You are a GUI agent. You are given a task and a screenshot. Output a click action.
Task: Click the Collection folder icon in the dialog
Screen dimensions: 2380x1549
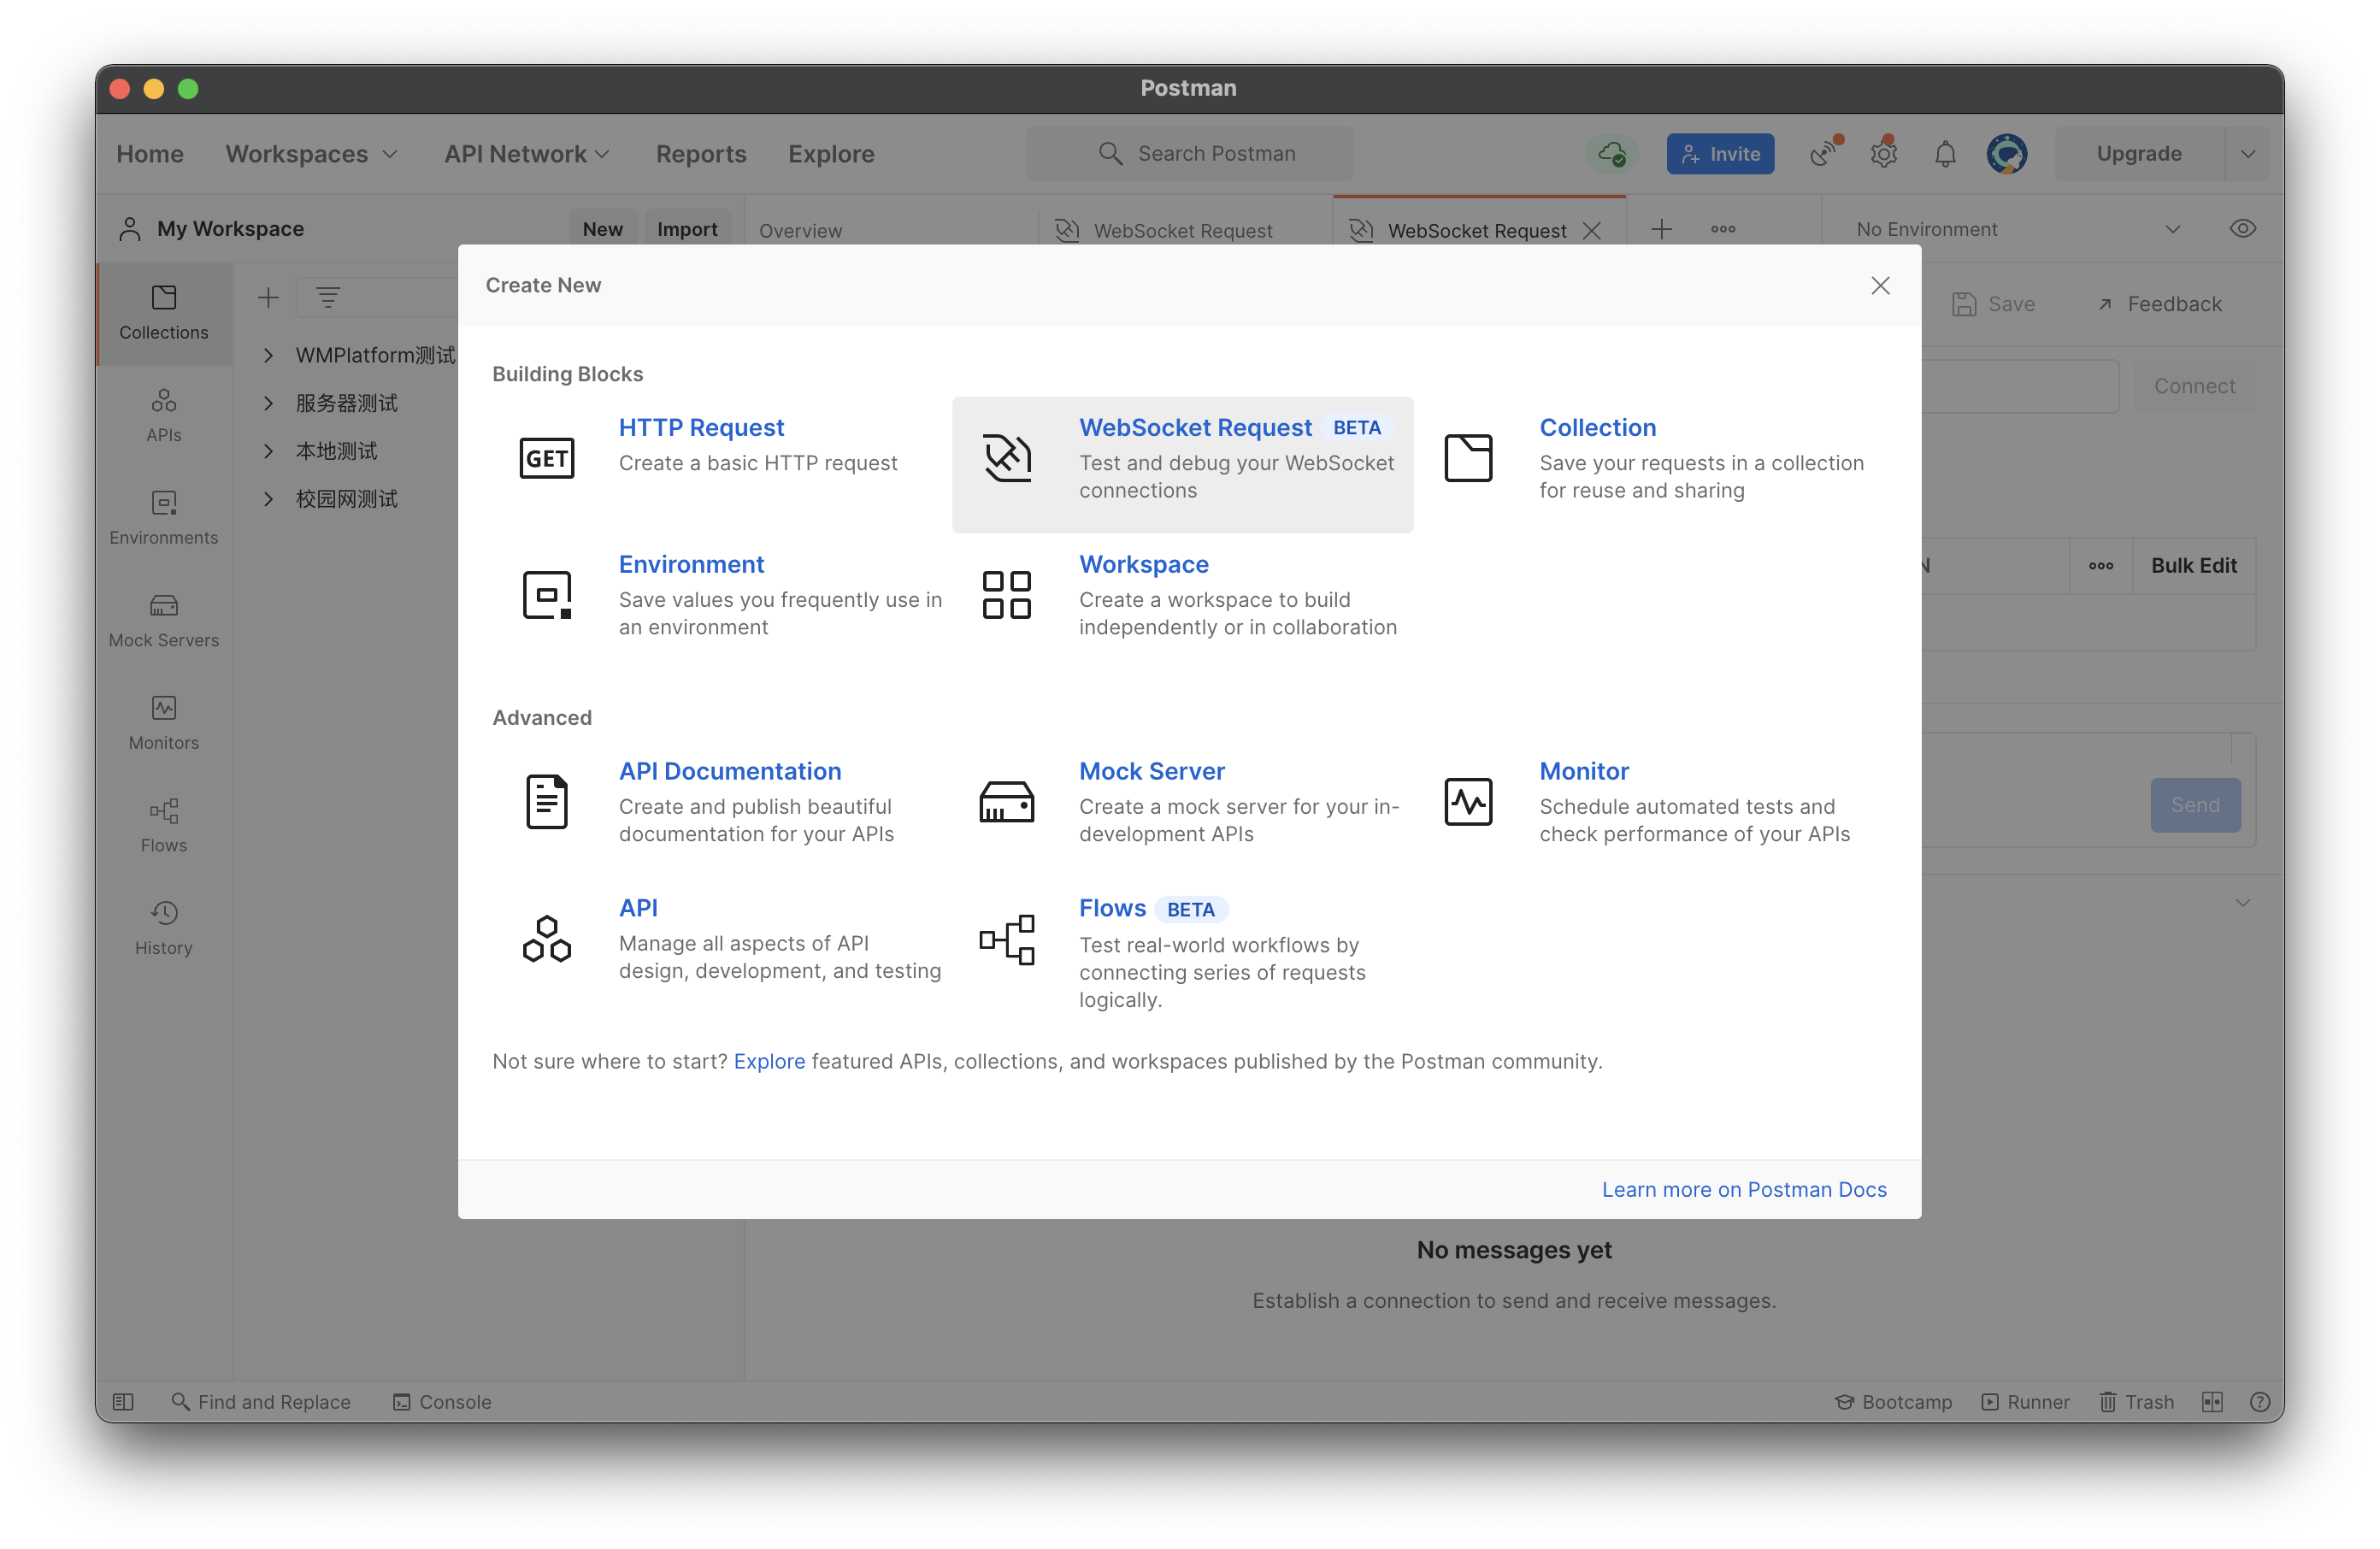[1468, 458]
